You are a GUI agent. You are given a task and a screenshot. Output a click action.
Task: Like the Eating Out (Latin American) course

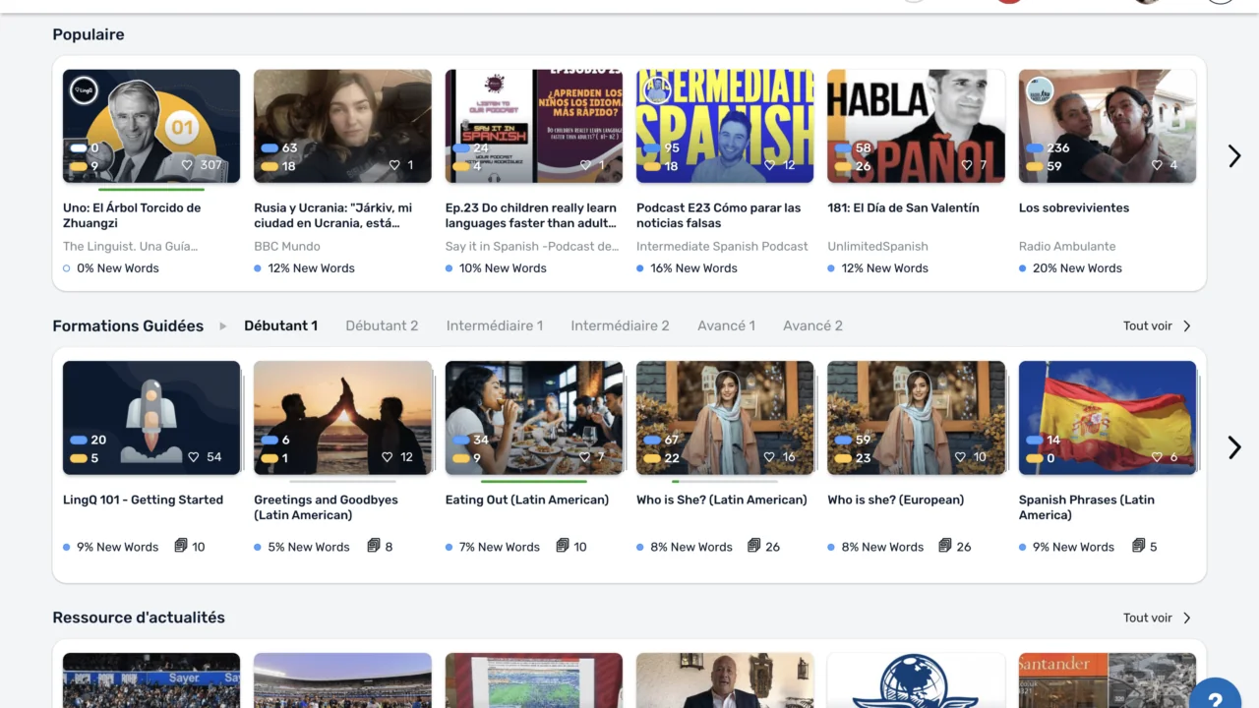tap(585, 457)
